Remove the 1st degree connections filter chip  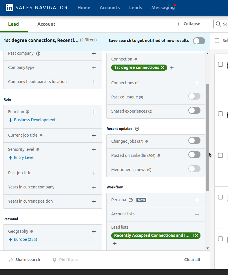click(x=163, y=68)
